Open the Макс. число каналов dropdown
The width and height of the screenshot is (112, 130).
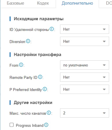85,113
